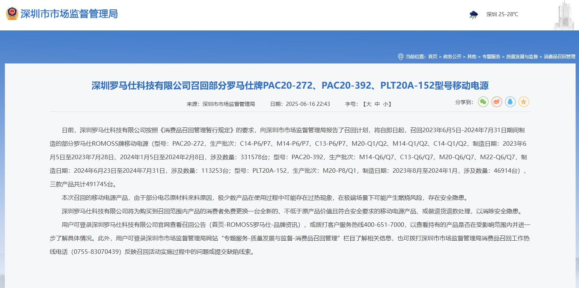This screenshot has width=579, height=288.
Task: Set font size to 中
Action: [377, 104]
